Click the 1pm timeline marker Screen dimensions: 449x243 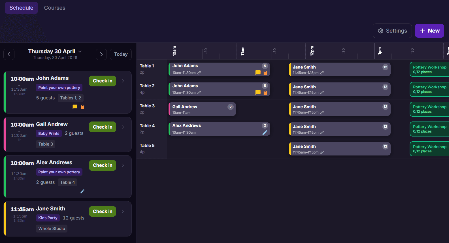pos(380,51)
